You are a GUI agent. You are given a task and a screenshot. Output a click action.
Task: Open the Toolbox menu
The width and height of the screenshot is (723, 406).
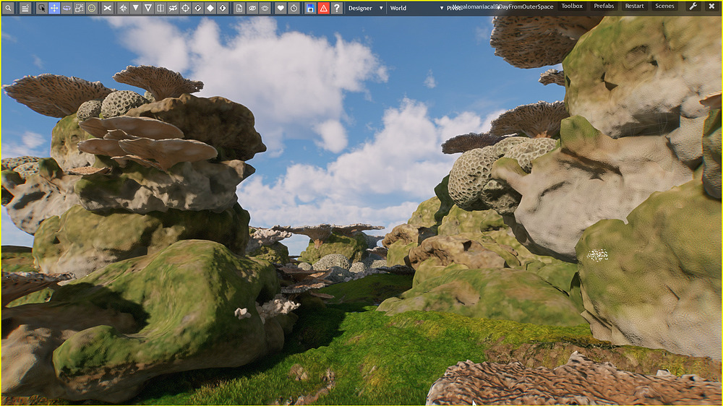[572, 6]
